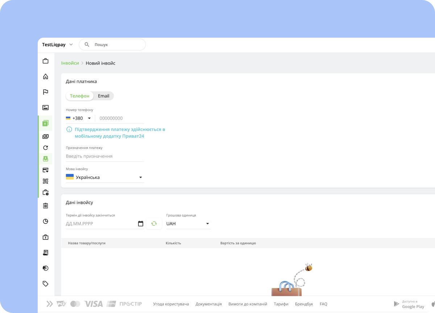Open the Тарифи footer link
Image resolution: width=435 pixels, height=313 pixels.
(281, 304)
